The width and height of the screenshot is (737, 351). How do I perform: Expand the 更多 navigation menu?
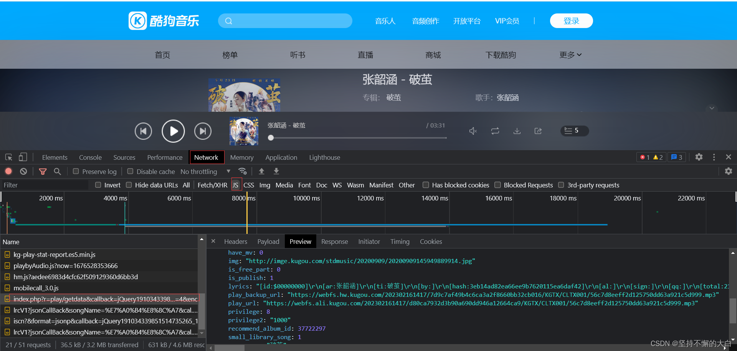[x=570, y=55]
